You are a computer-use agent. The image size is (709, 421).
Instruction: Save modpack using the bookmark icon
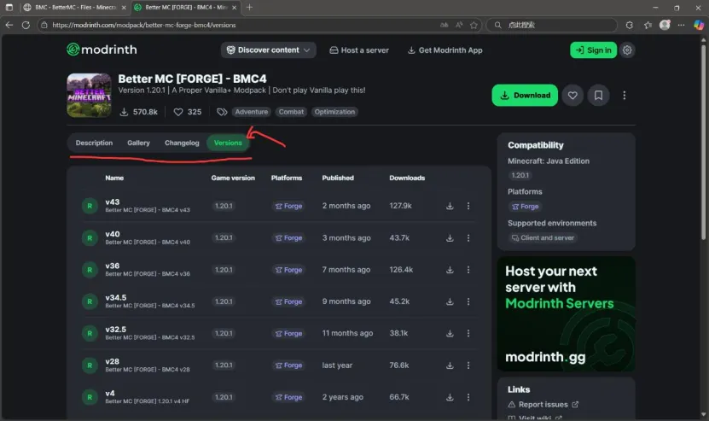[x=598, y=95]
